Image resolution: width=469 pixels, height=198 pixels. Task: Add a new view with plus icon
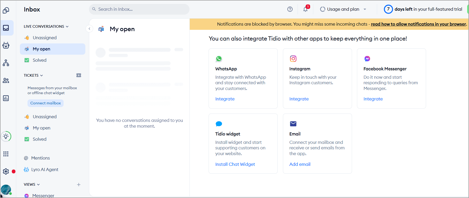tap(79, 185)
